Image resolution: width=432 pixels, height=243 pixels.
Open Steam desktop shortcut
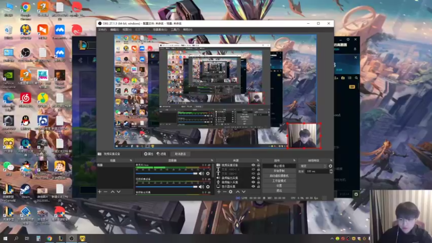tap(25, 192)
